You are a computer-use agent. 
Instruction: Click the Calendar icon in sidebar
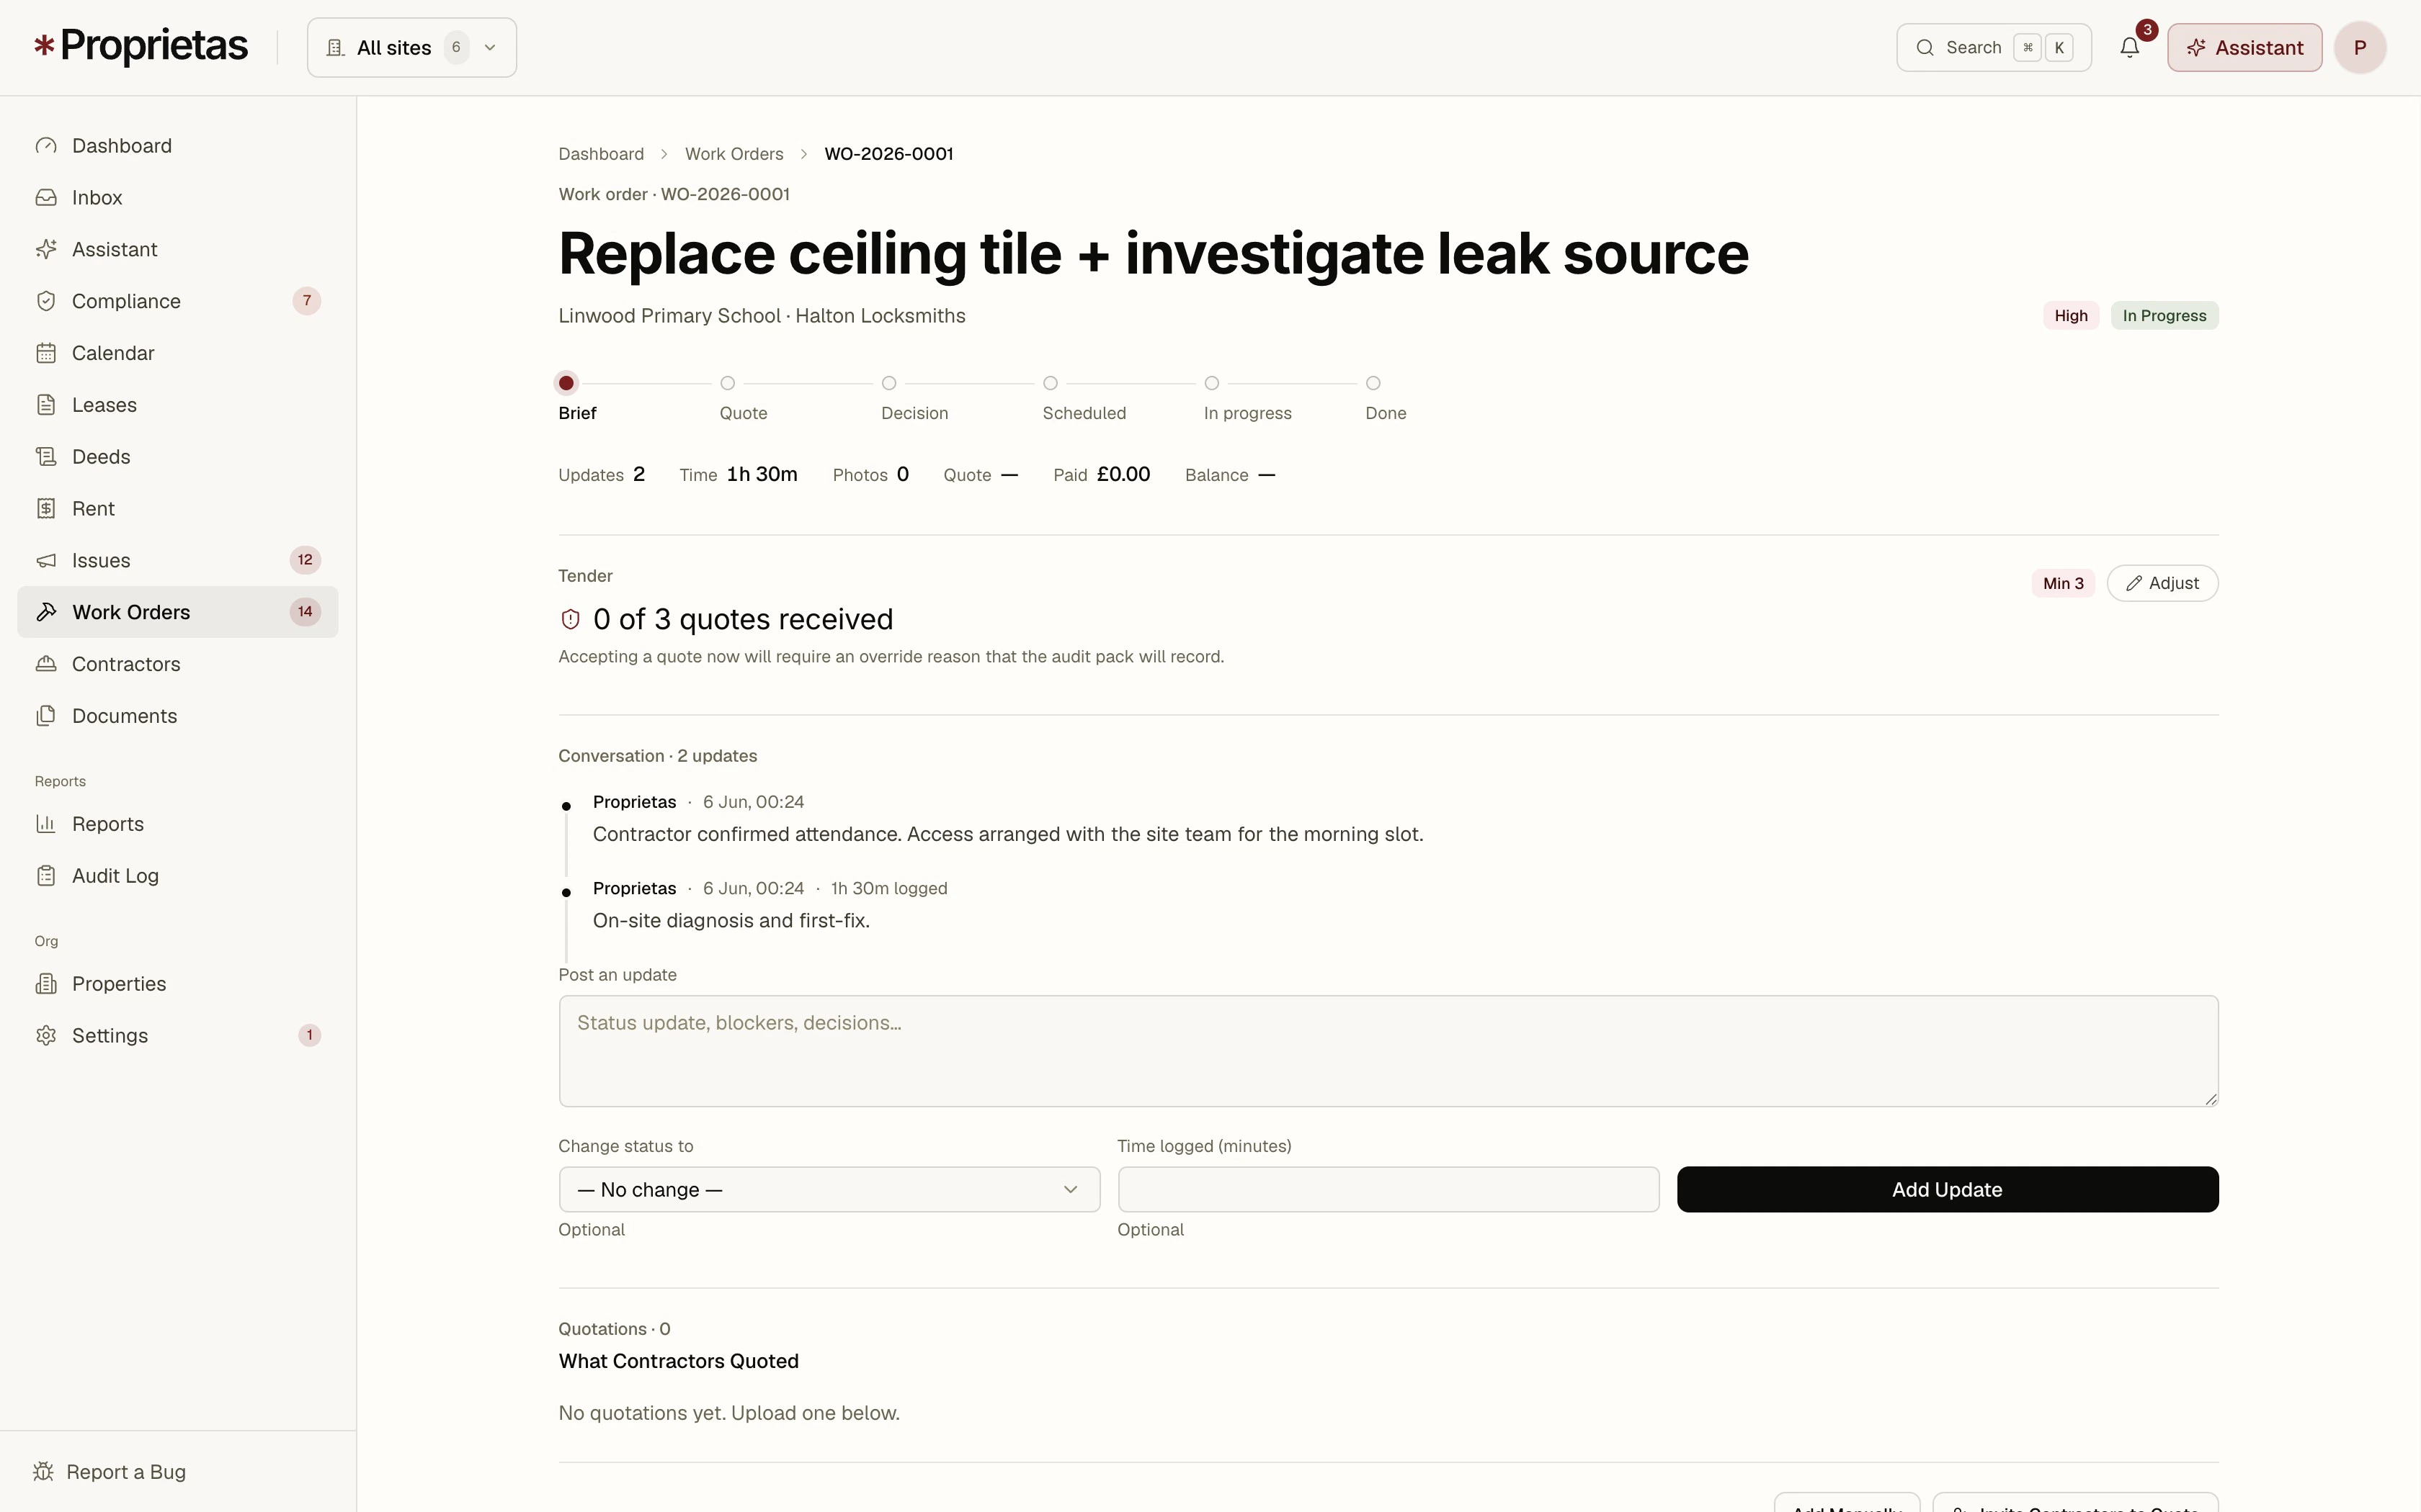click(46, 353)
